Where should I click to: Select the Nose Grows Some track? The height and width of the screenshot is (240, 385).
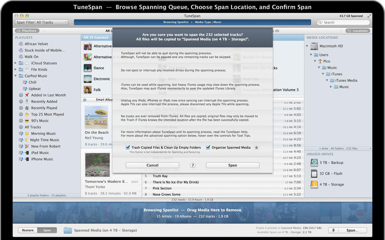pos(223,194)
